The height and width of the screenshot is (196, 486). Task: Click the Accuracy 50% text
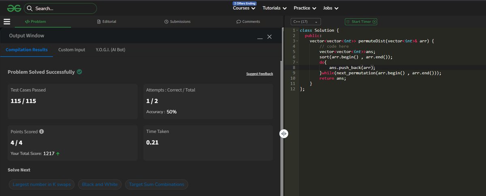click(161, 112)
